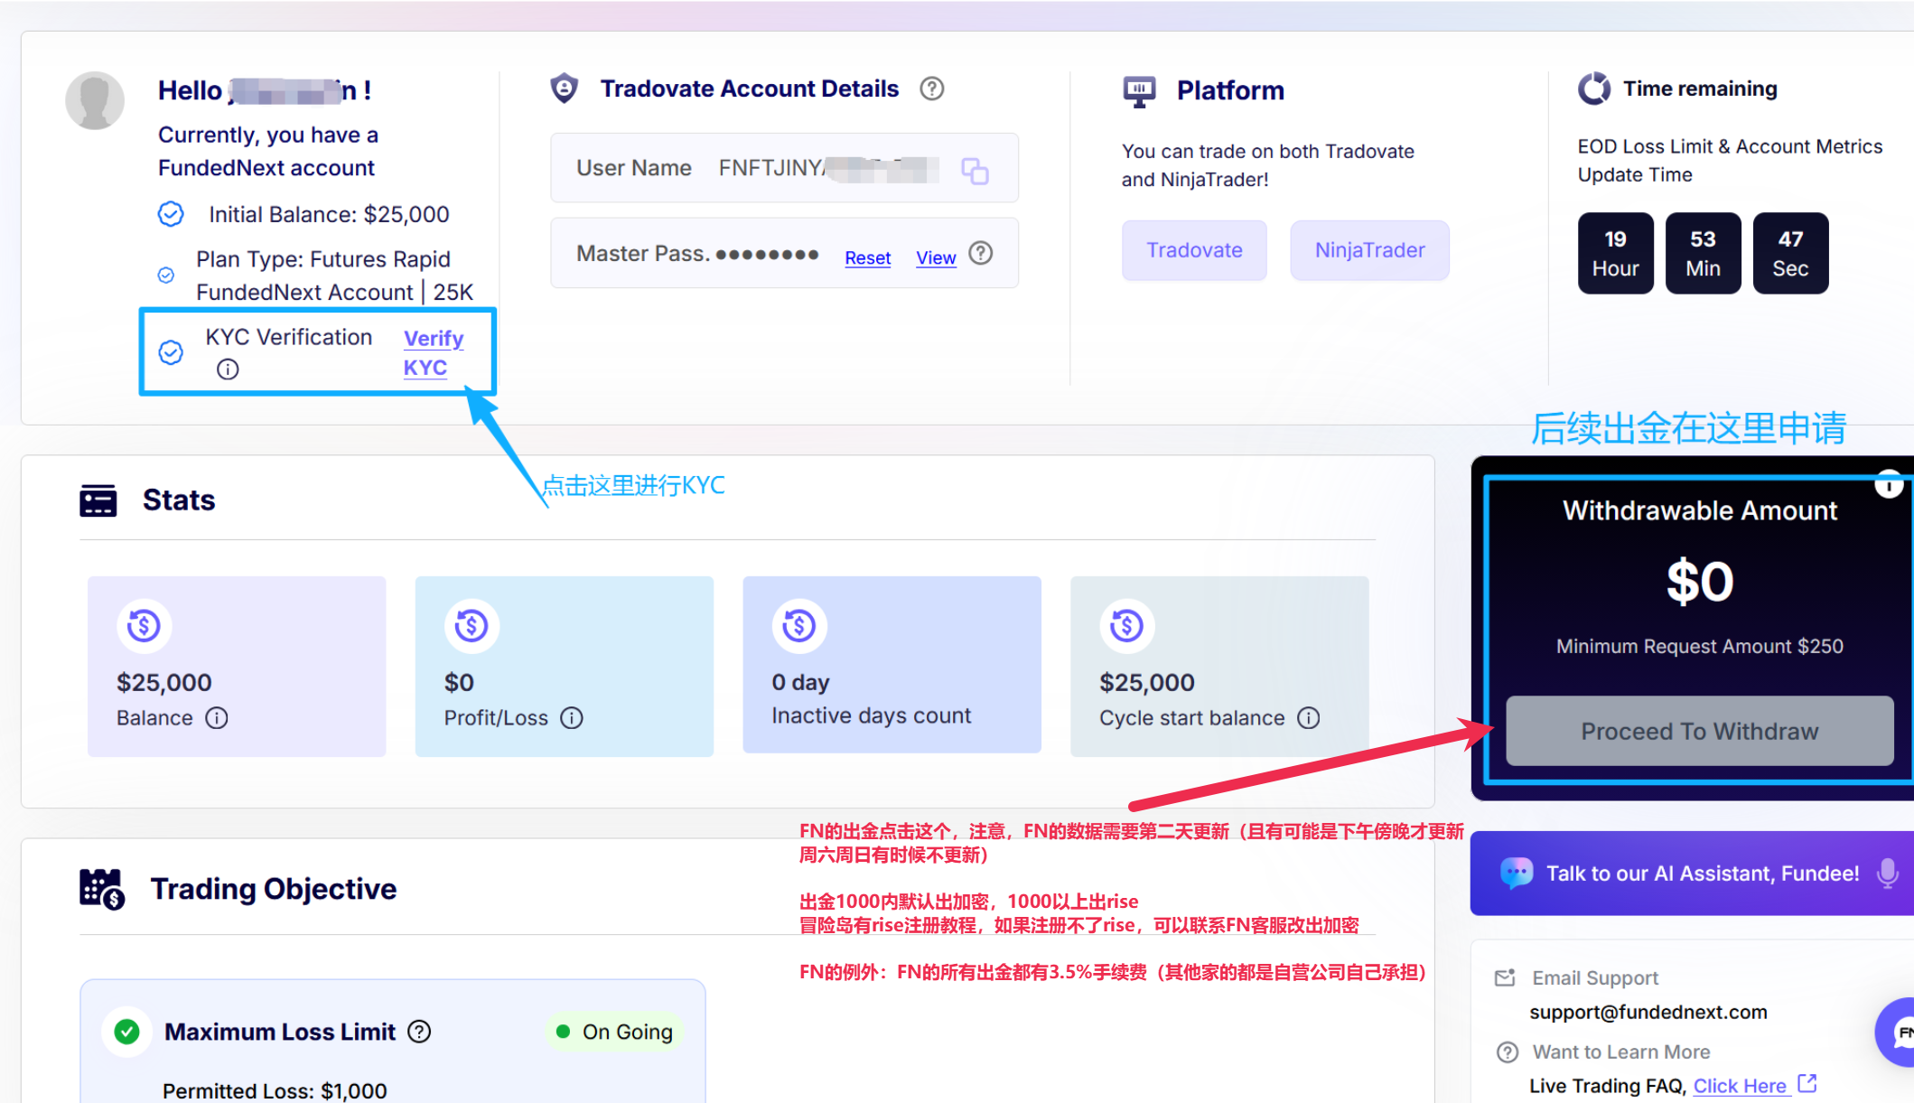Click the dollar icon on Profit/Loss card
The image size is (1914, 1103).
point(471,625)
